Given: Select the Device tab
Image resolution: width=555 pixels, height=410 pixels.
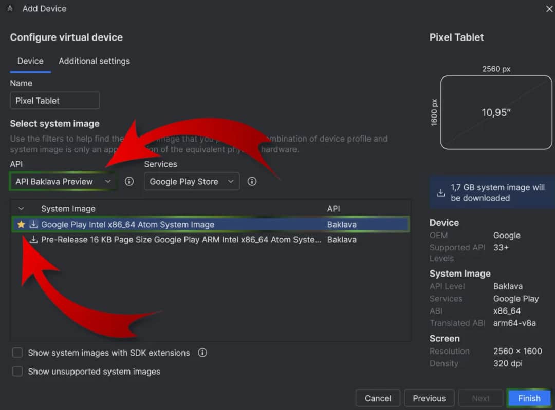Looking at the screenshot, I should (30, 61).
